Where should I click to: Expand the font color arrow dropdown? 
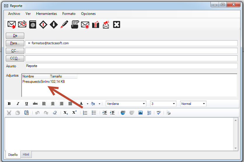coord(88,104)
